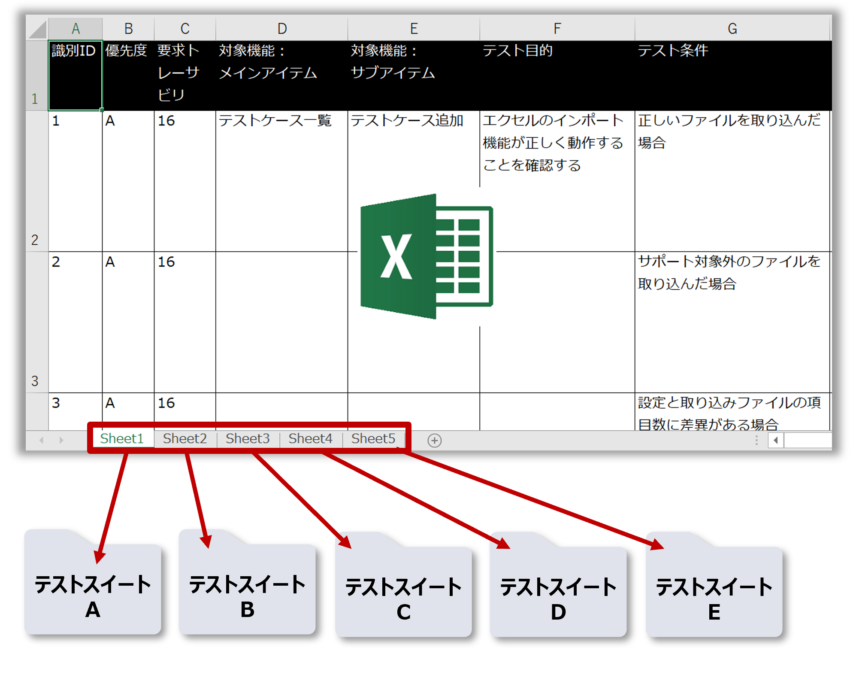Click the テストスイート C folder
The height and width of the screenshot is (687, 850).
pyautogui.click(x=403, y=584)
